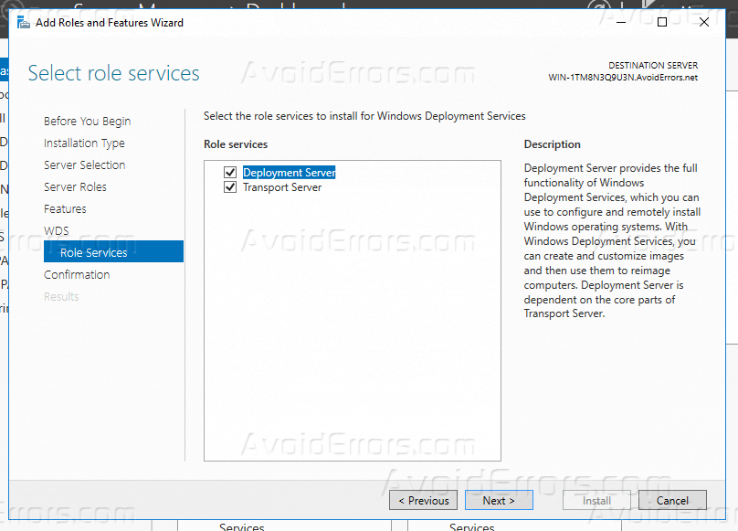Switch to the Features step

tap(65, 209)
